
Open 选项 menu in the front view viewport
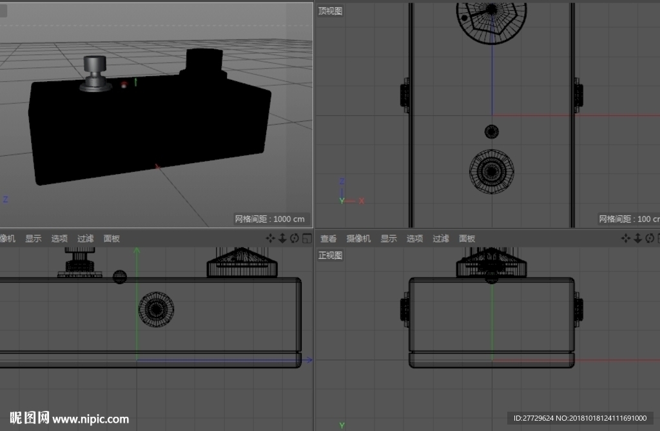pyautogui.click(x=414, y=238)
